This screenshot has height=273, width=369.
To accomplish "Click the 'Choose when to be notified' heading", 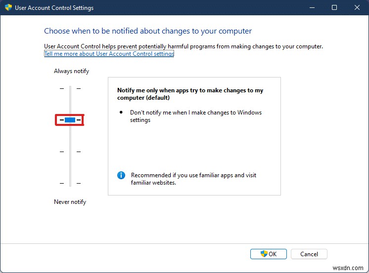I will (x=148, y=31).
